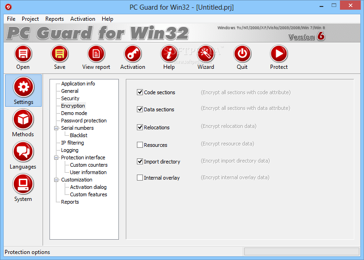Screen dimensions: 364x260
Task: Click the PC Guard title bar icon
Action: [x=8, y=7]
